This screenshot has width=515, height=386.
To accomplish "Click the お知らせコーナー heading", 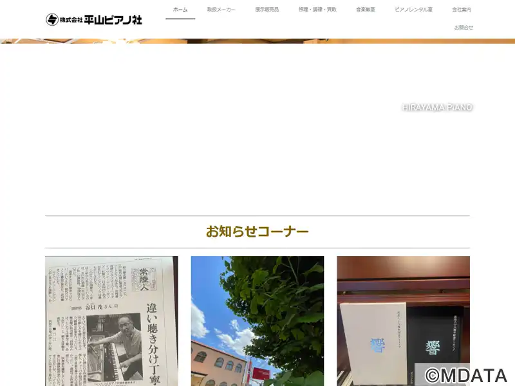I will tap(257, 232).
